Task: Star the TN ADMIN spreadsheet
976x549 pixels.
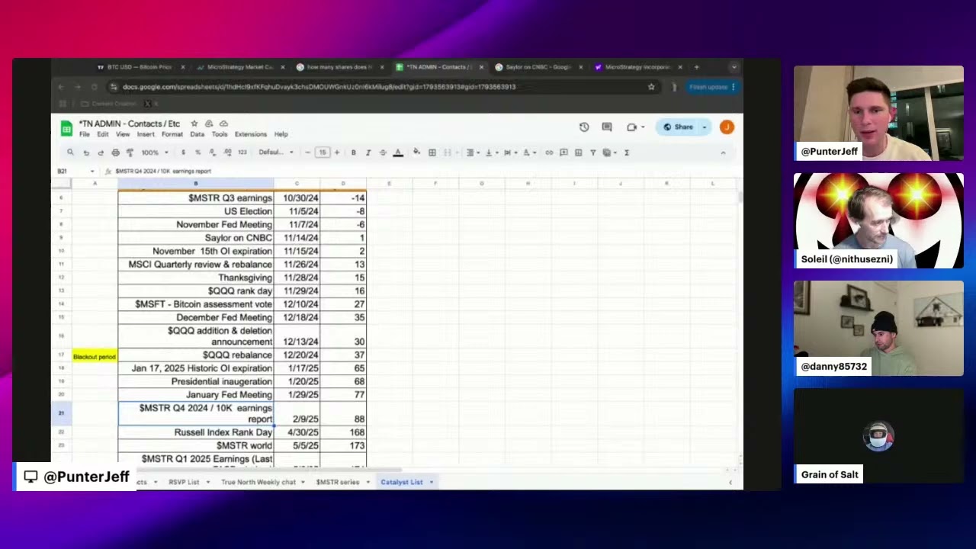Action: click(x=194, y=124)
